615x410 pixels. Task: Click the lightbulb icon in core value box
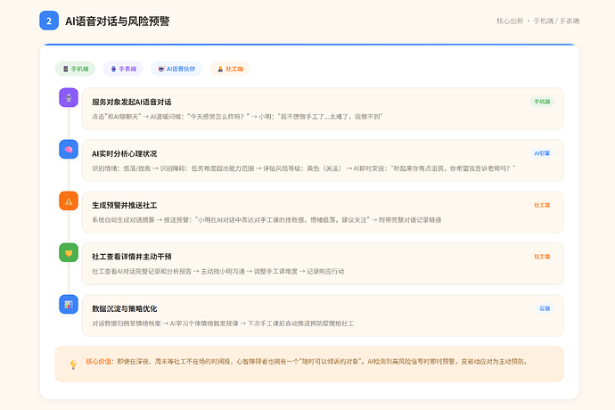click(73, 365)
